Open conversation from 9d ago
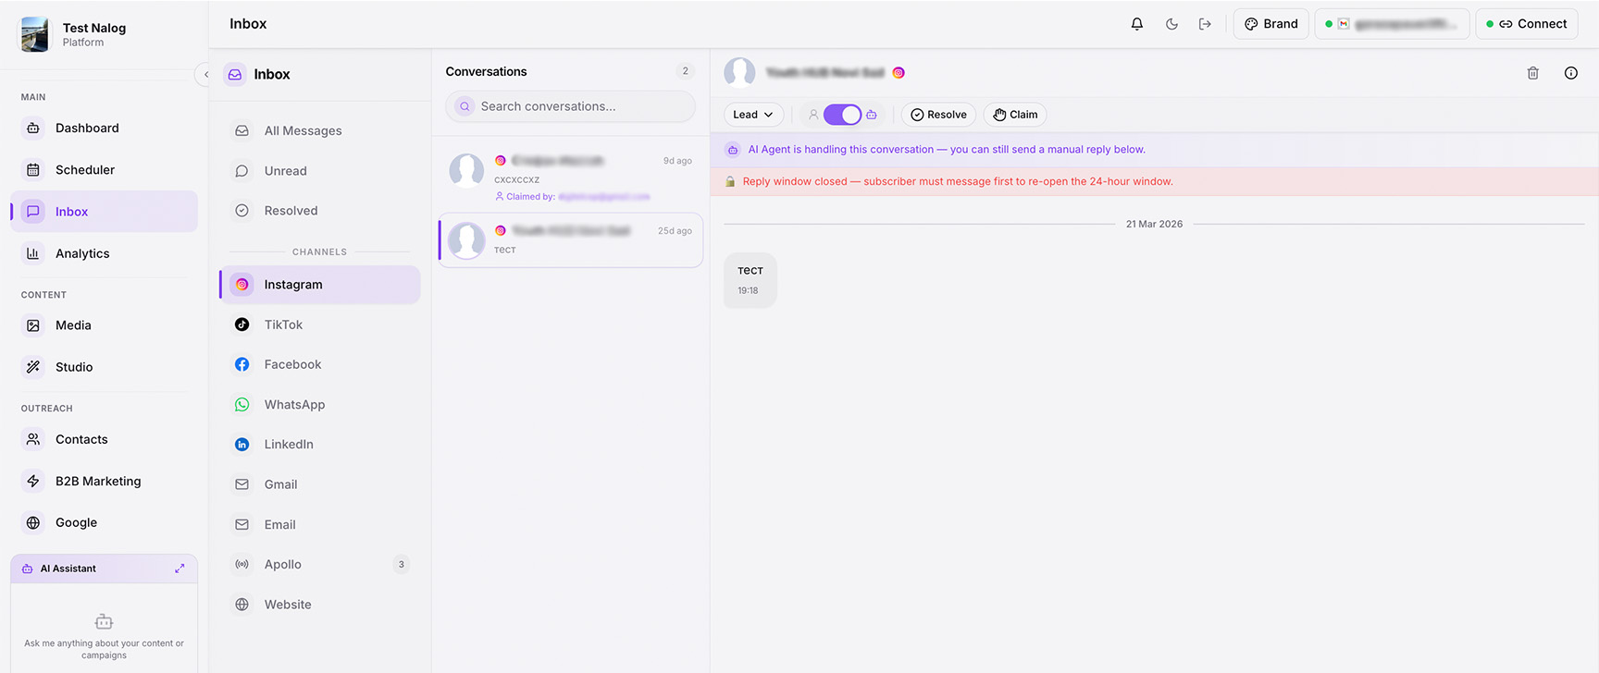This screenshot has height=673, width=1599. (570, 177)
